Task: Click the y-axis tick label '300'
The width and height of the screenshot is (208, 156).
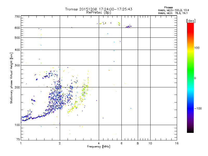Action: (17, 66)
